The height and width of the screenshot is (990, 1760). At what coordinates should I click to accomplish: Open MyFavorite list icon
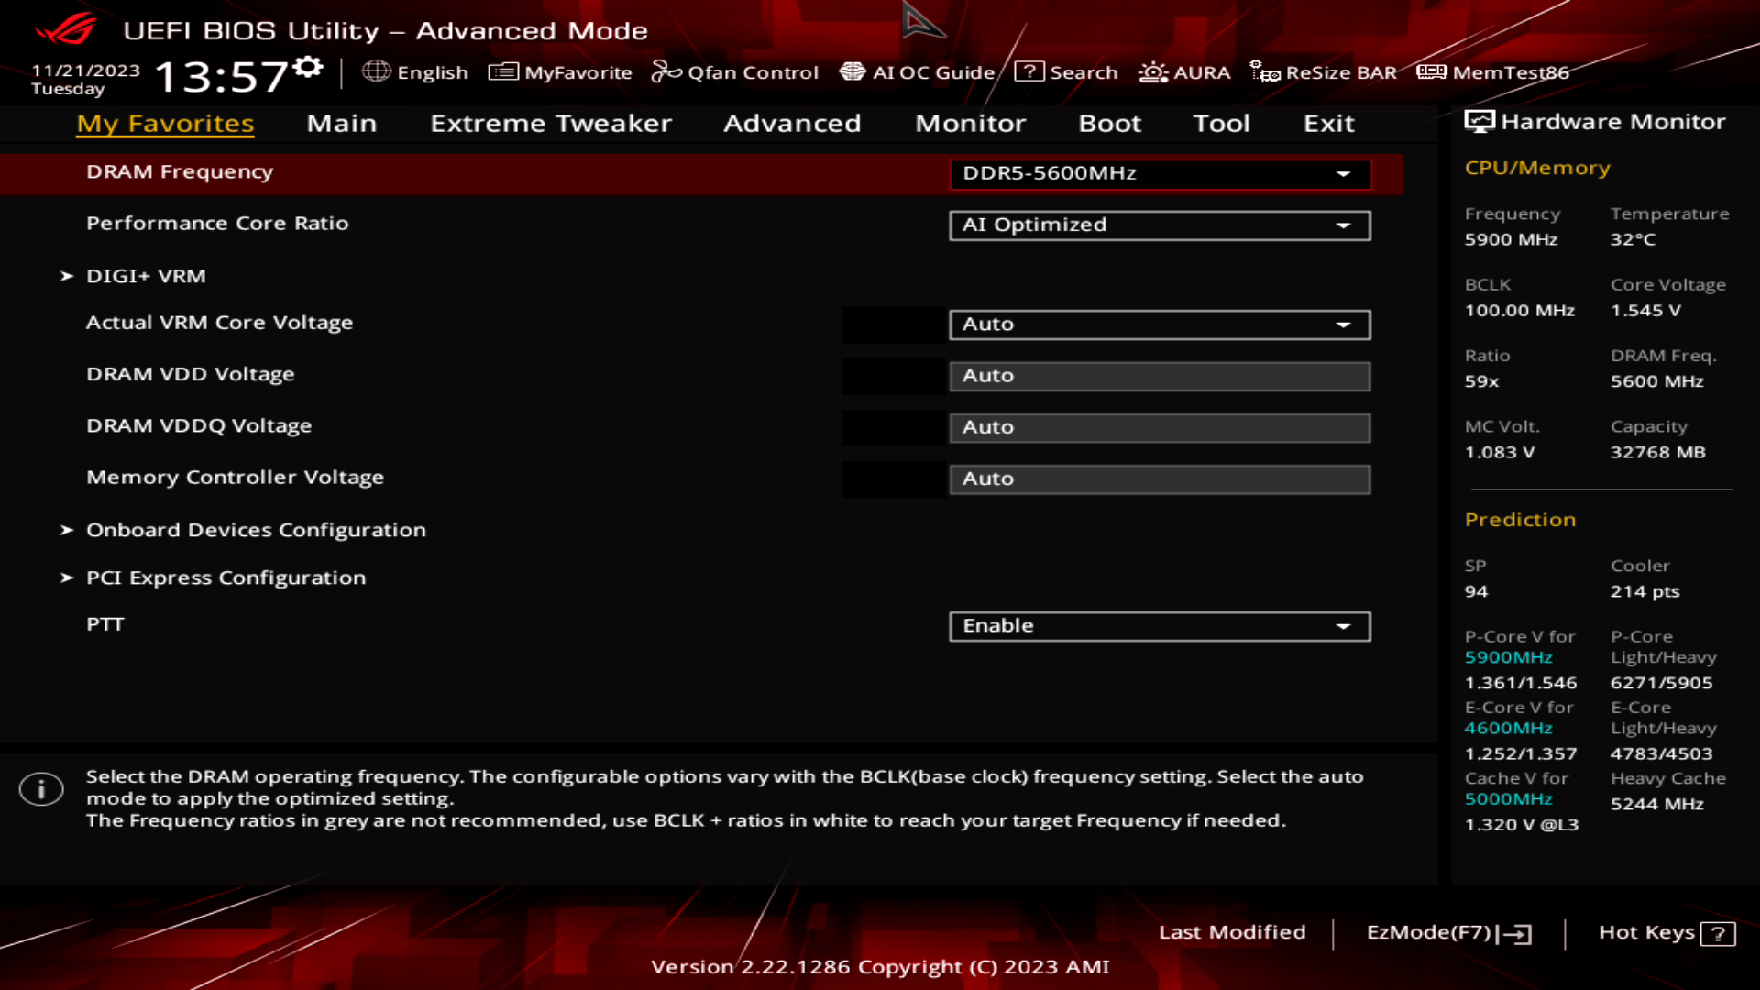pos(502,71)
